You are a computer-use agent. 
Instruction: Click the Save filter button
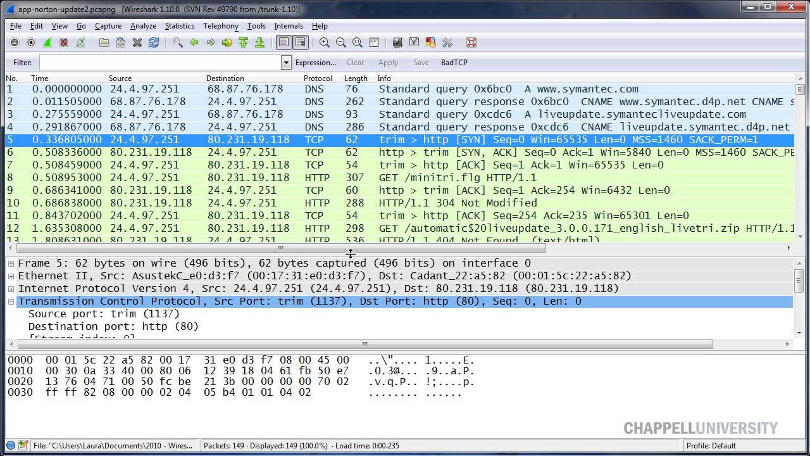point(421,63)
